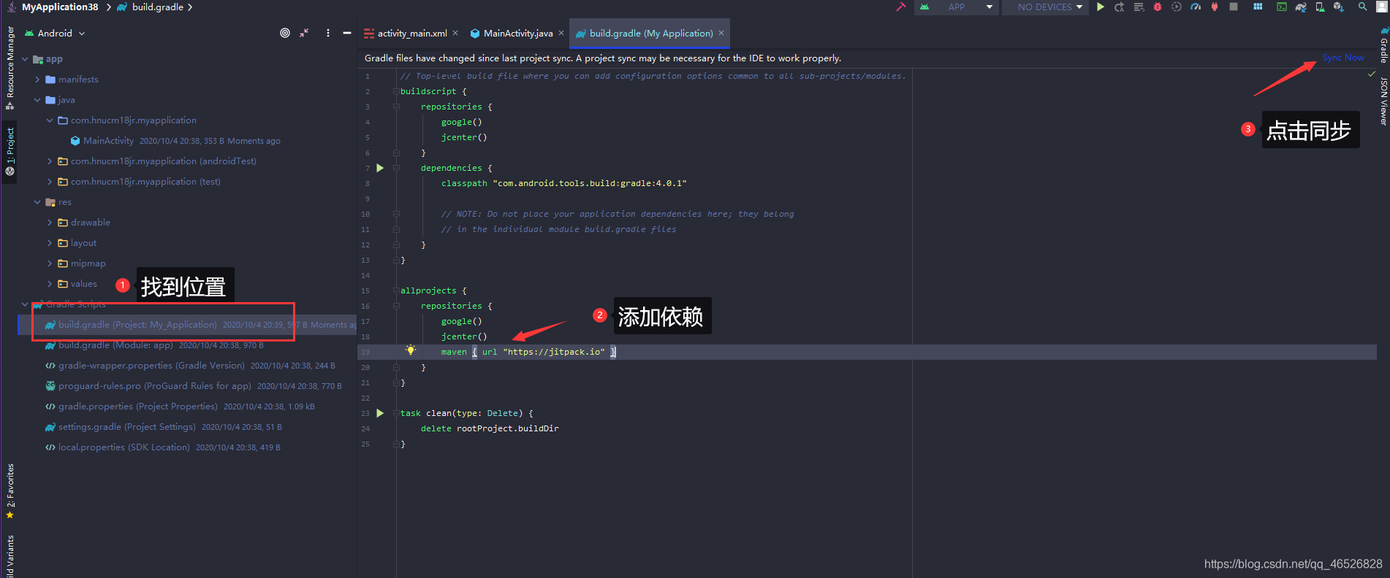Collapse the res folder
1390x578 pixels.
pos(37,202)
